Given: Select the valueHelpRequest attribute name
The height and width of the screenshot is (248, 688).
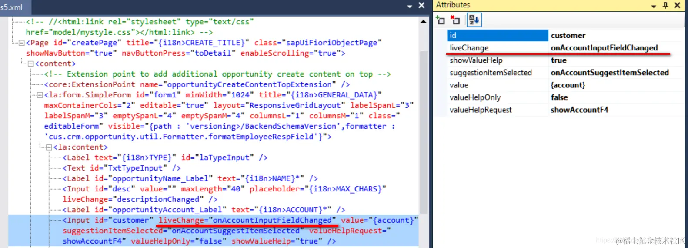Looking at the screenshot, I should [481, 110].
